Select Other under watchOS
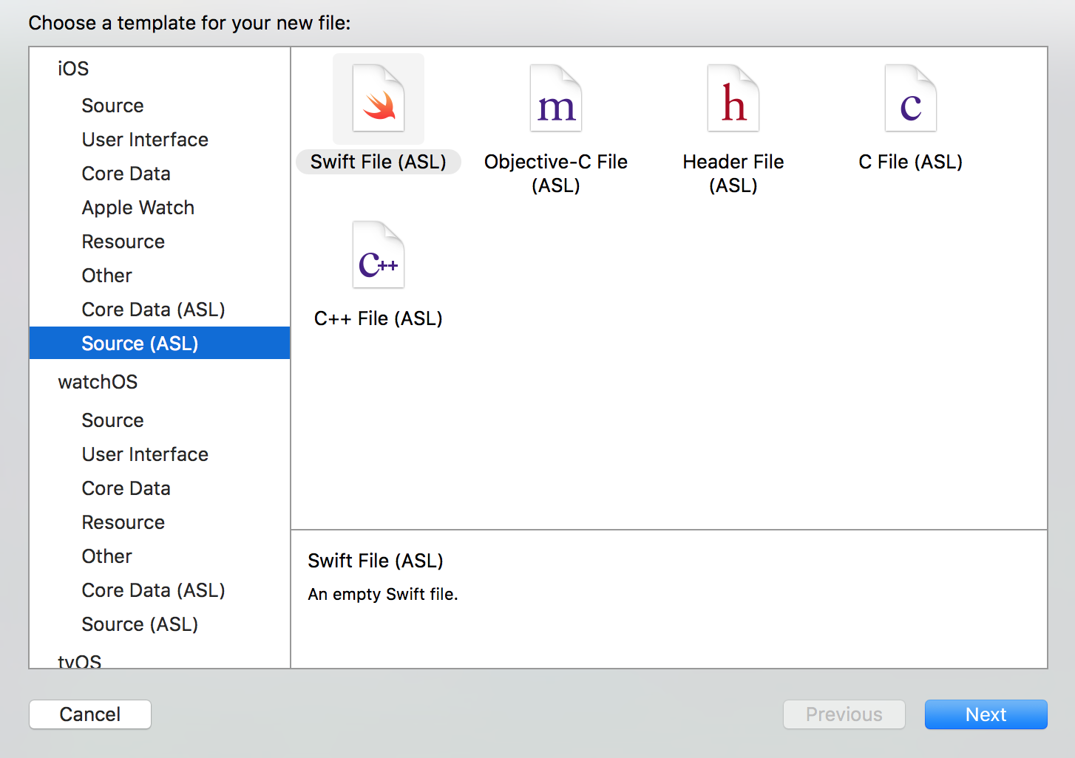The height and width of the screenshot is (758, 1075). (x=160, y=556)
